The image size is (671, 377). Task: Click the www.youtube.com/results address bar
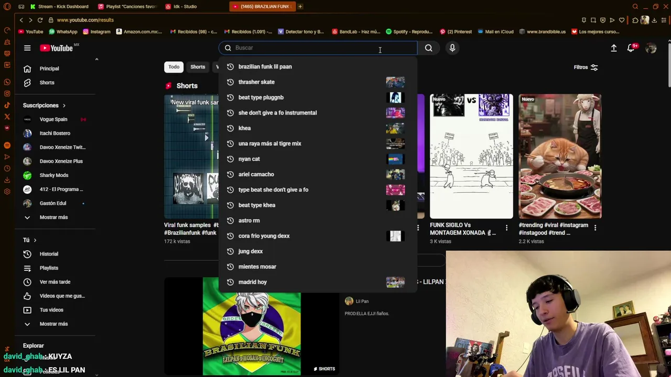pos(85,20)
